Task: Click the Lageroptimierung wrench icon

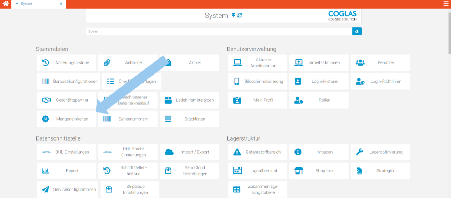Action: (359, 152)
